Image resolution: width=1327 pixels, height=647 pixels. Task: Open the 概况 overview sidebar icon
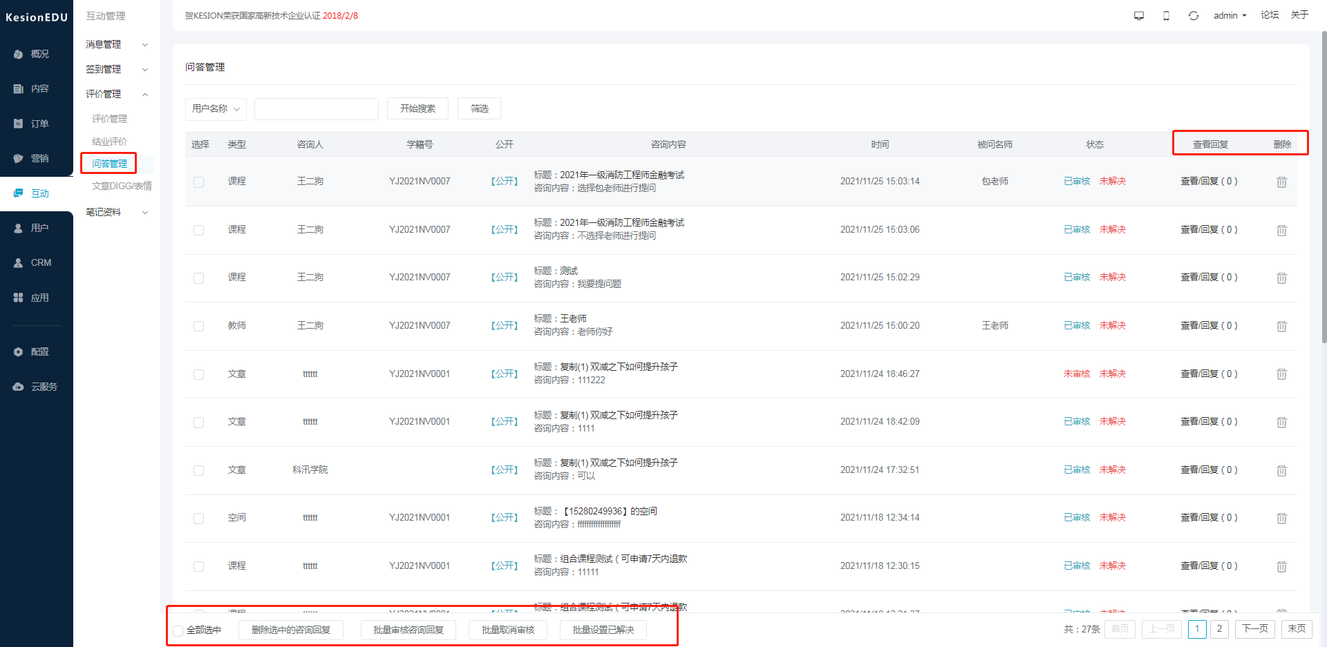tap(19, 54)
